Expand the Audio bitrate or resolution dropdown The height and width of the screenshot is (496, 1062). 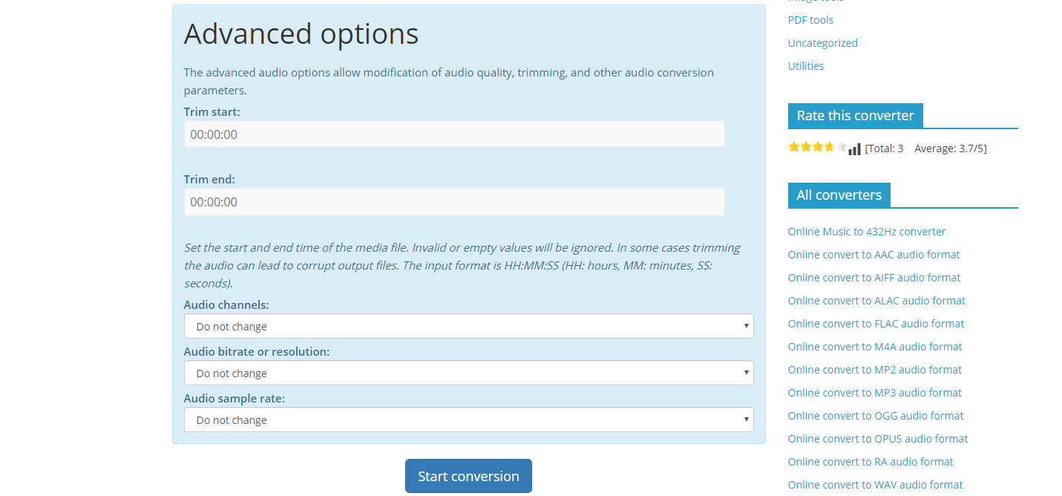coord(468,373)
